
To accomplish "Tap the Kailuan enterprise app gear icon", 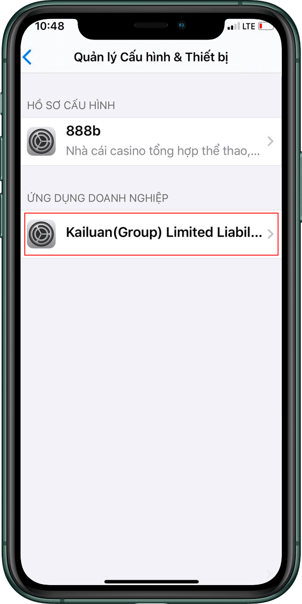I will (41, 234).
